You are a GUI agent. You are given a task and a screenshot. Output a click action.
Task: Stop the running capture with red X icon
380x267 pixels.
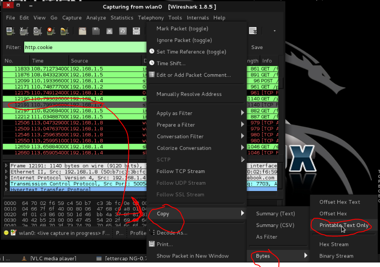(51, 31)
